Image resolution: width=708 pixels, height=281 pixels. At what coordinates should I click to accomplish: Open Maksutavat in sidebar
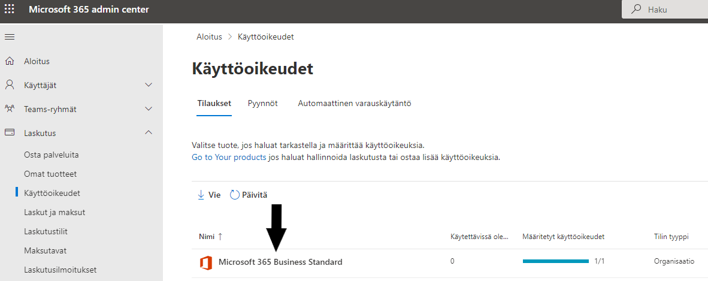(45, 250)
